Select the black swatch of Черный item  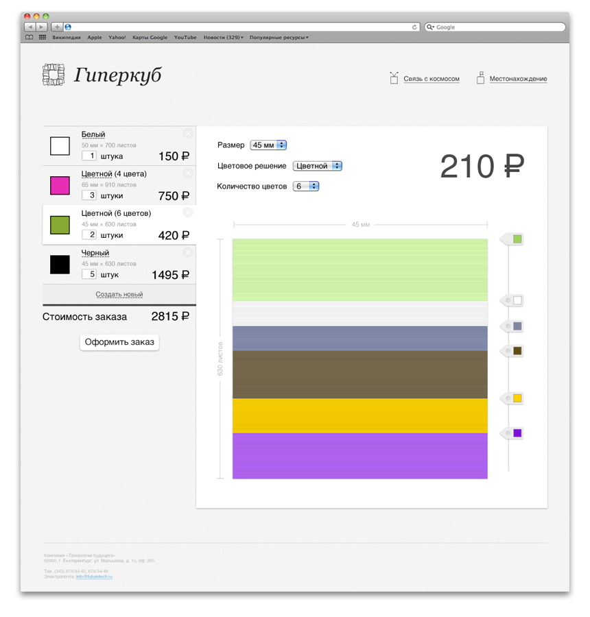click(60, 265)
